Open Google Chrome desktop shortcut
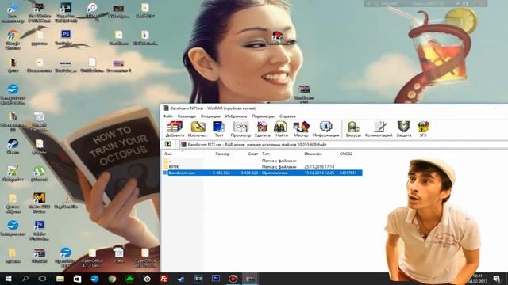 tap(13, 40)
